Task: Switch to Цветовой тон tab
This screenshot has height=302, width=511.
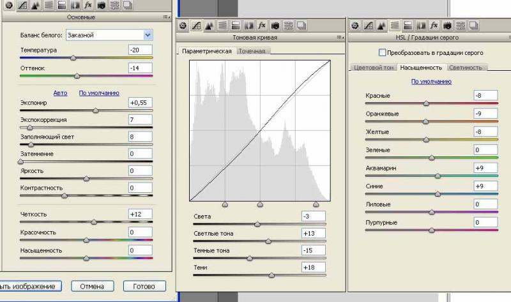Action: pyautogui.click(x=374, y=68)
